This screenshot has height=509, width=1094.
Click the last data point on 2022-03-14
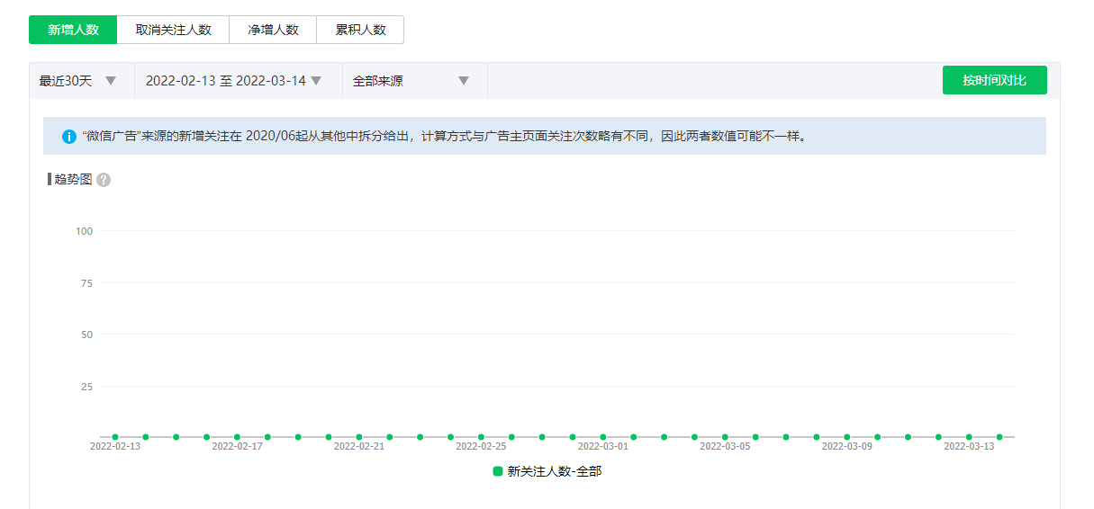(999, 437)
